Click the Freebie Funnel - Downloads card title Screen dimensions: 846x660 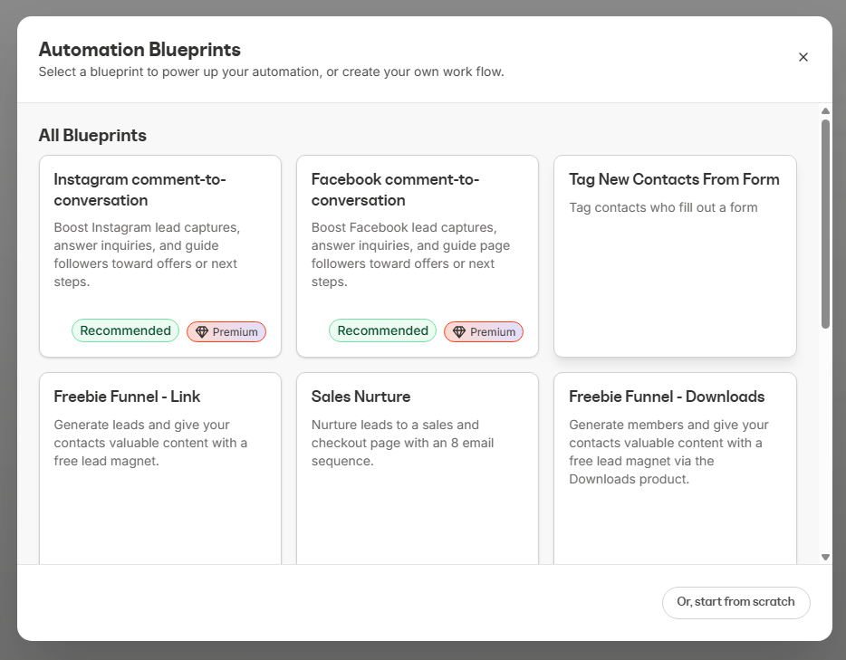tap(667, 397)
